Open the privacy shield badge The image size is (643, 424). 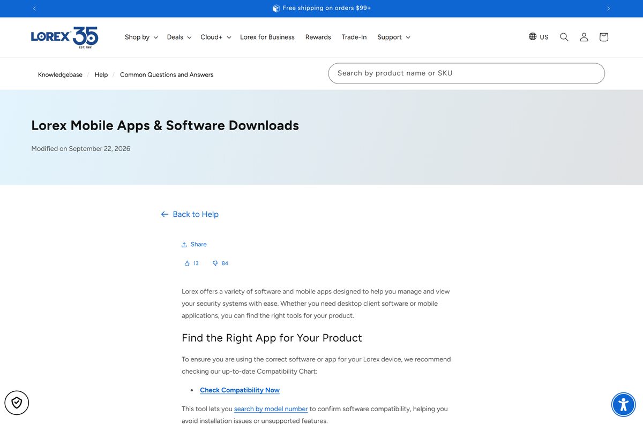point(17,403)
